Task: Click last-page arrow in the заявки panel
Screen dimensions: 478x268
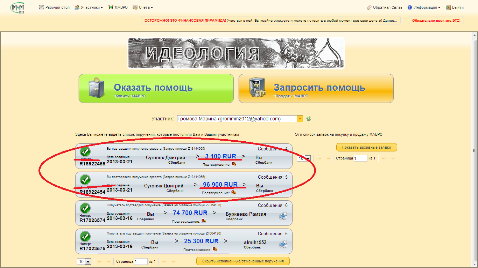Action: pyautogui.click(x=393, y=158)
